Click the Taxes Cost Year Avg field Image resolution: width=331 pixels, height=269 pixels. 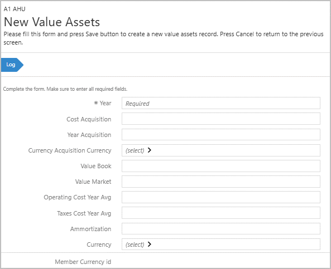tap(221, 213)
